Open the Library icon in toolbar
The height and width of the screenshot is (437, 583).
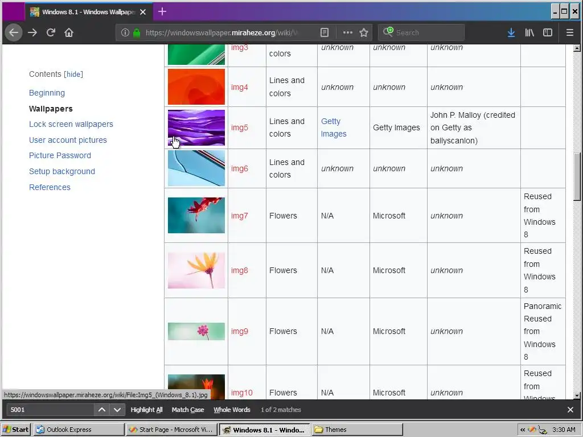click(529, 32)
